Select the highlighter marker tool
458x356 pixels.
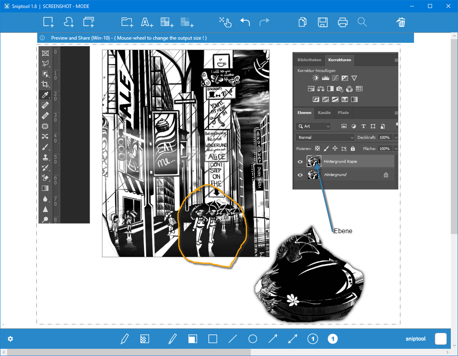(x=125, y=339)
